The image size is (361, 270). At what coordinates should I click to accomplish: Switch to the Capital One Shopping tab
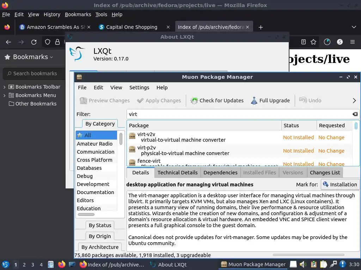click(x=134, y=27)
